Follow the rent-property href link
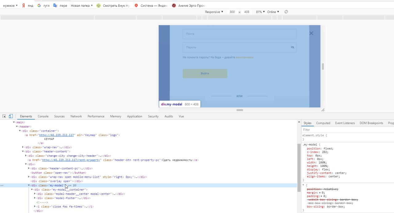 tap(71, 160)
